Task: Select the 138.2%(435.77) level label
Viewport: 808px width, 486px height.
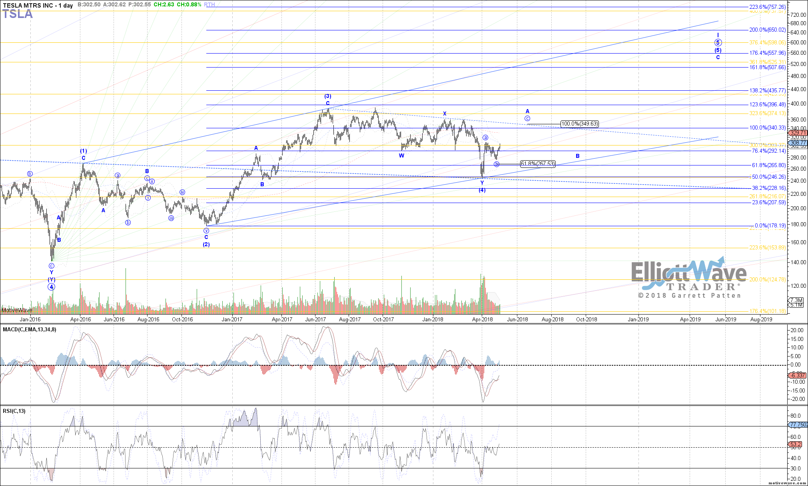Action: (768, 91)
